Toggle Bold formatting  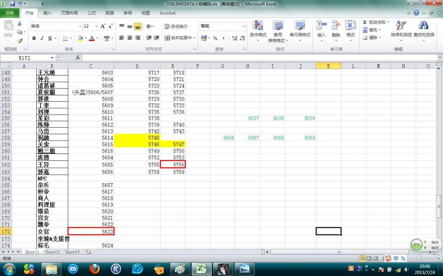[34, 38]
